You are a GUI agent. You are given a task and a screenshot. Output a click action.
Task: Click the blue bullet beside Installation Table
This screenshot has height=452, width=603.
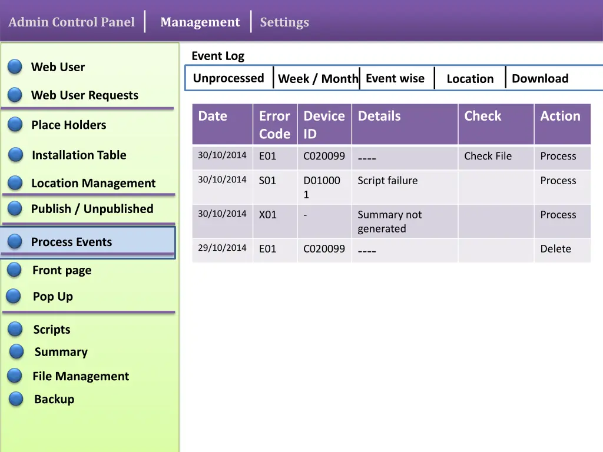point(16,155)
